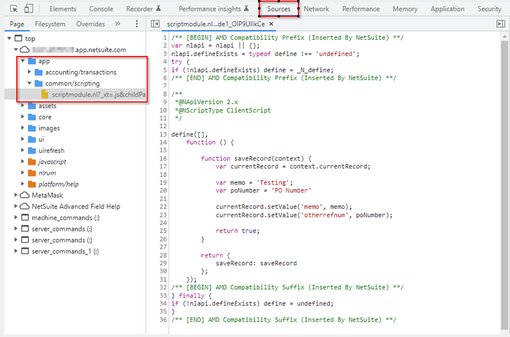Click the machine_commands frame icon

point(25,217)
